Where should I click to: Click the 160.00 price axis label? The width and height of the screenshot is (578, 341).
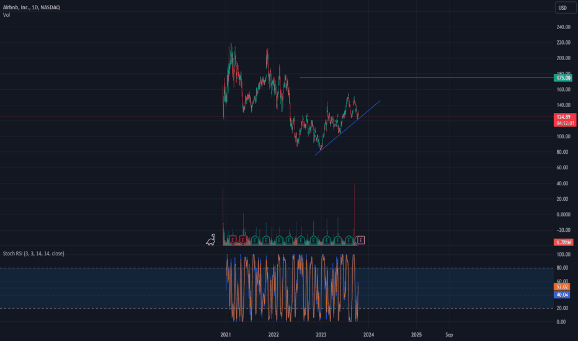(x=563, y=89)
